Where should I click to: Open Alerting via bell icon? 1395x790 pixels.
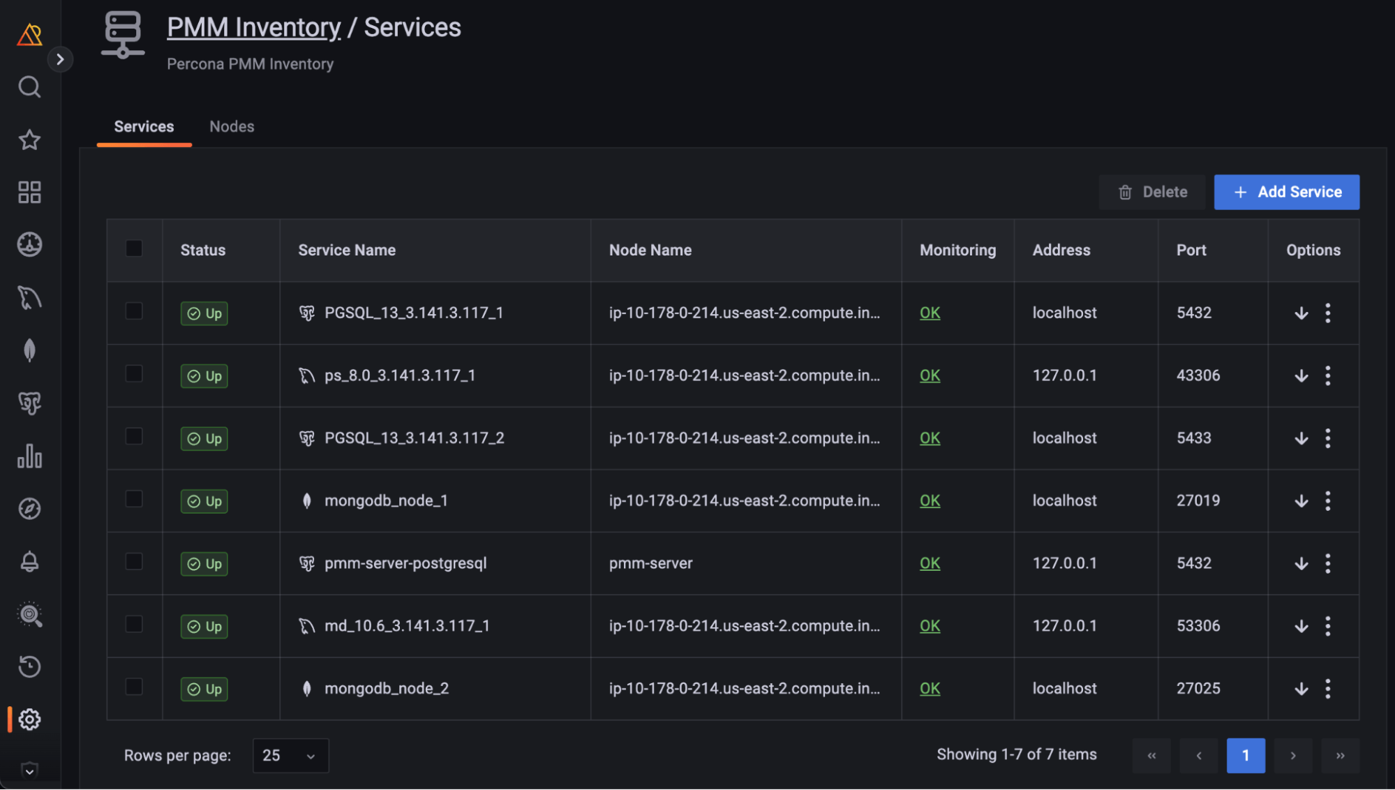[29, 562]
